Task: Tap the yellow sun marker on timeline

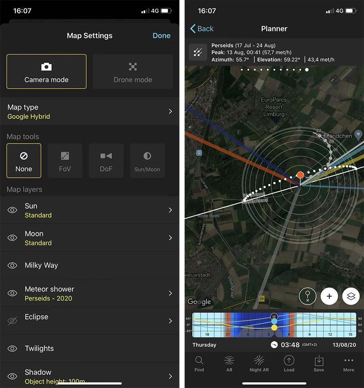Action: 274,328
